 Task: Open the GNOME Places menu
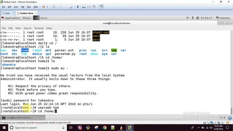27,18
